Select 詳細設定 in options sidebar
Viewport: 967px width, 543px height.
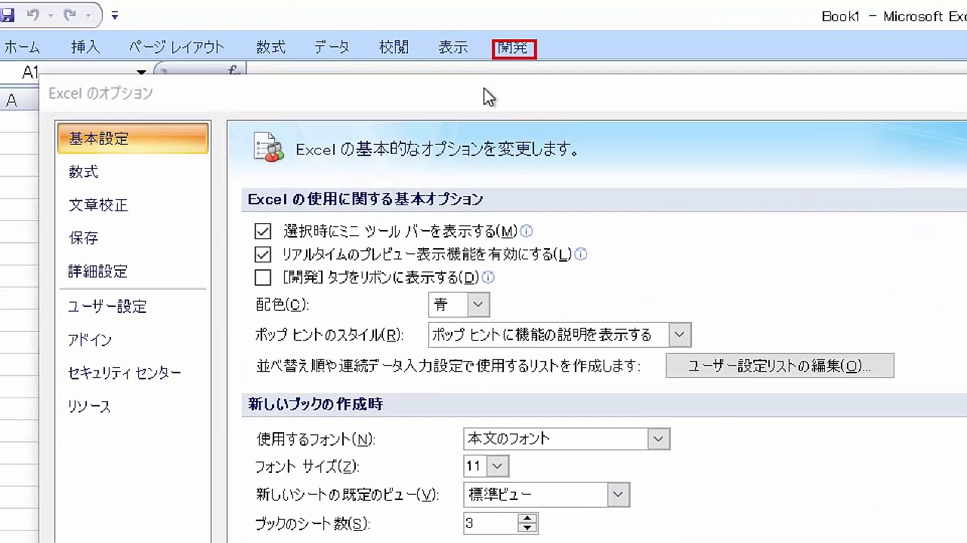pyautogui.click(x=98, y=271)
